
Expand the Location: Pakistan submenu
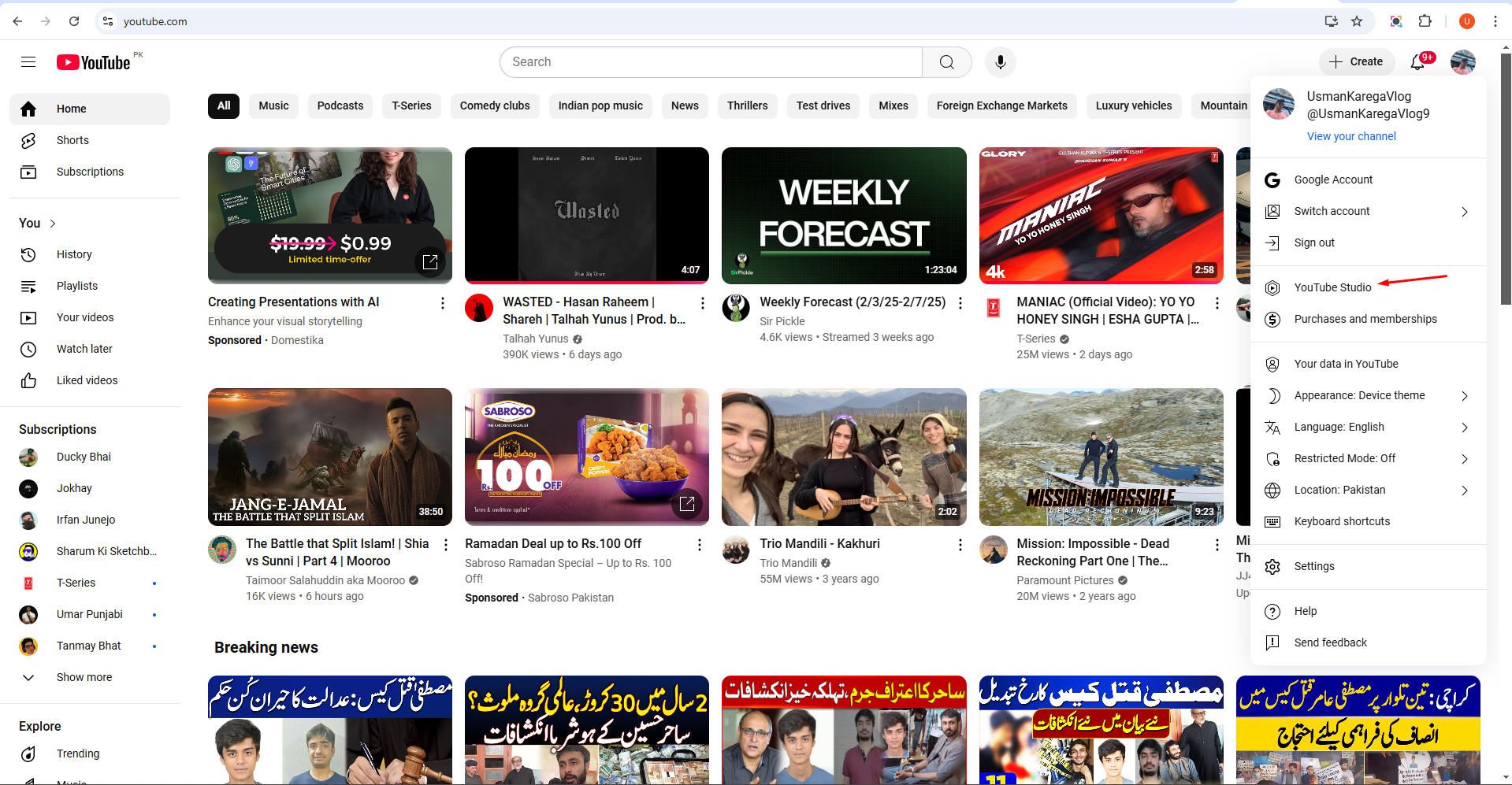coord(1340,490)
